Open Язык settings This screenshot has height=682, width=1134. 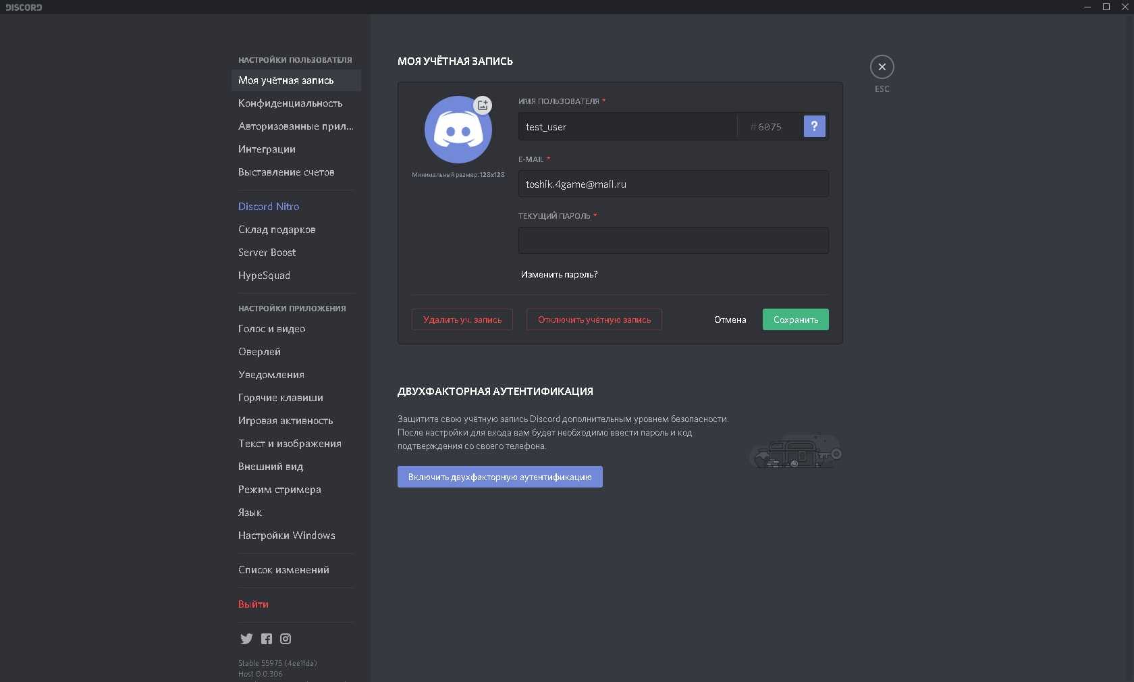[x=296, y=513]
